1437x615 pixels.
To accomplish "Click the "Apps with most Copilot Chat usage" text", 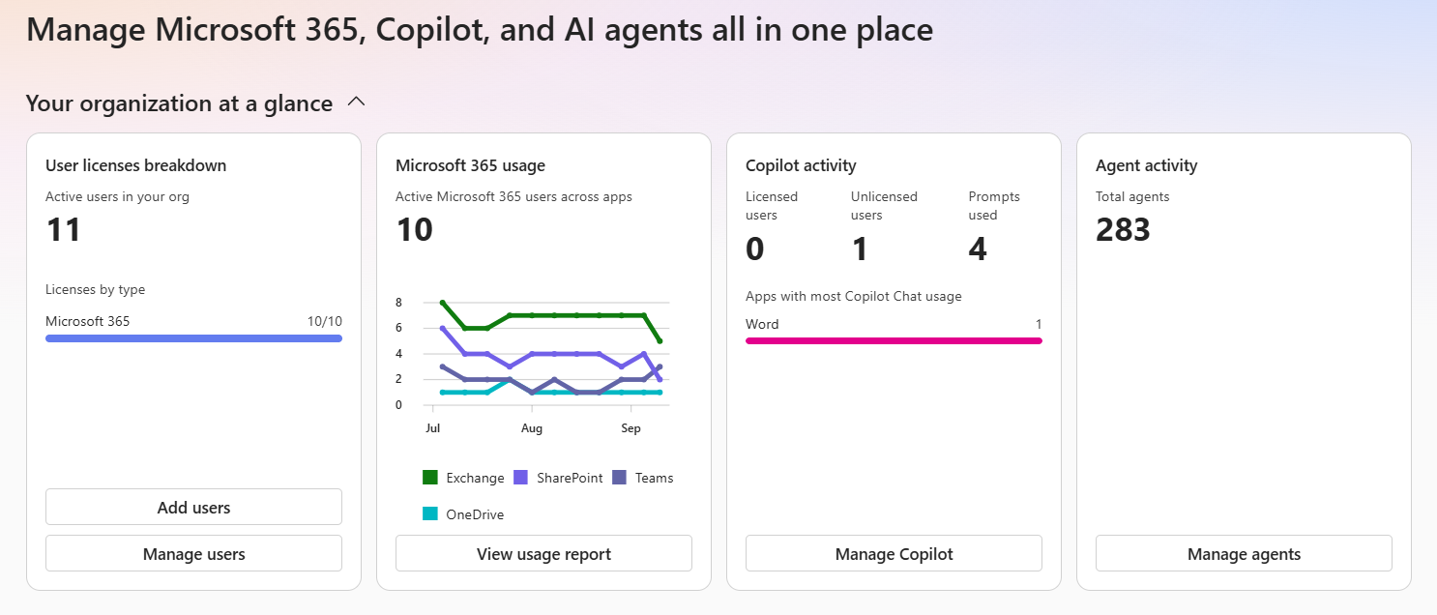I will pyautogui.click(x=854, y=296).
